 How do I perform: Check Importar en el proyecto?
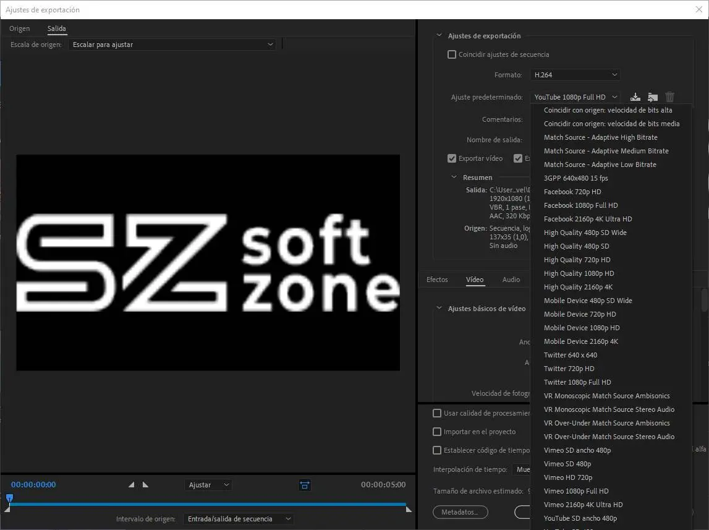coord(437,432)
